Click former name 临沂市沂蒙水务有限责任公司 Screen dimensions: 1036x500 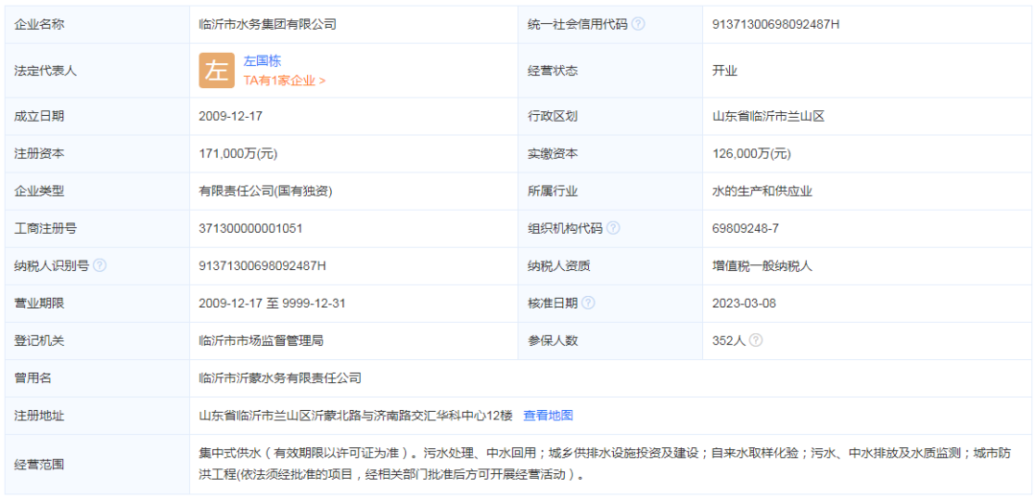(x=280, y=378)
